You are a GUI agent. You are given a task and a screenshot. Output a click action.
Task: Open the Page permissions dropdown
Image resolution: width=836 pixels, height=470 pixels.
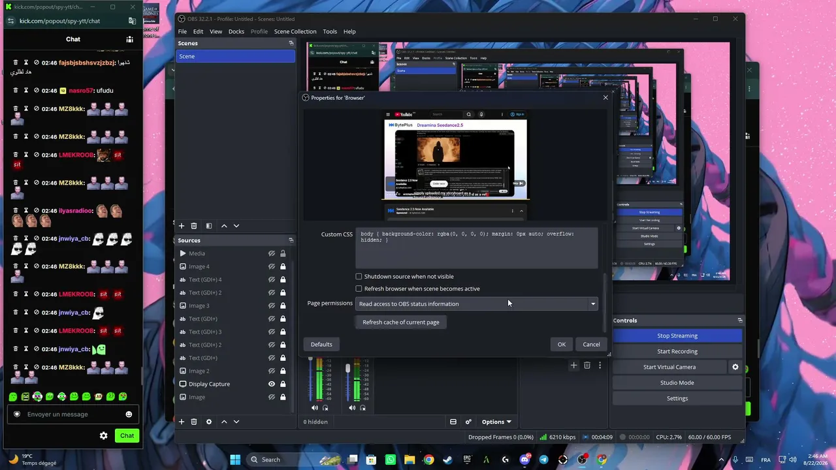[477, 304]
